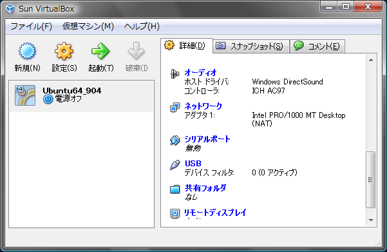Screen dimensions: 387x252
Task: Close the Sun VirtualBox window
Action: point(368,7)
